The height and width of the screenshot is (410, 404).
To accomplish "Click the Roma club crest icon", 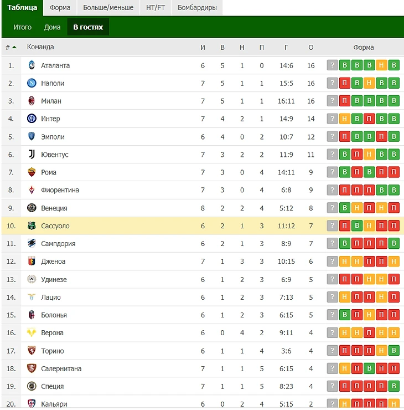I will (x=32, y=172).
